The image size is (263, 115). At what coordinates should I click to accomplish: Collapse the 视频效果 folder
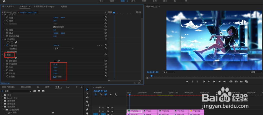click(x=2, y=107)
